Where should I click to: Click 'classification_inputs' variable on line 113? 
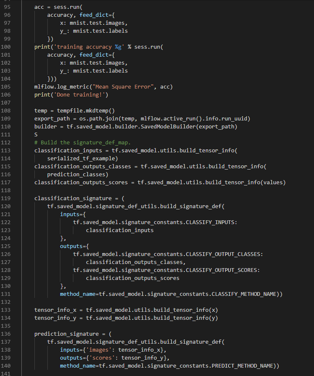68,150
